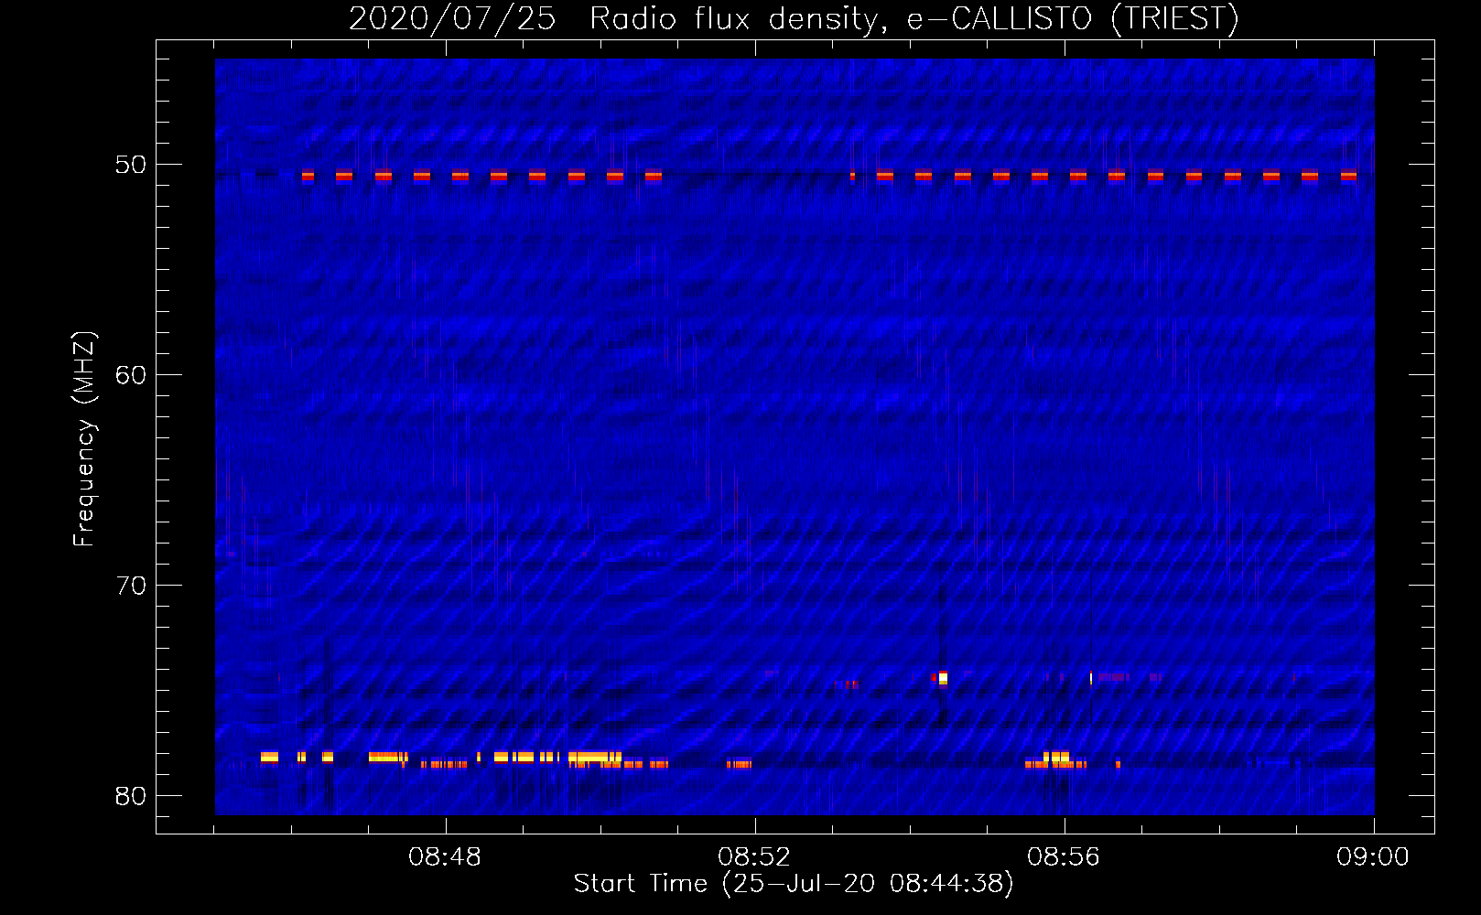Click the '08:56' time tick label
This screenshot has height=915, width=1481.
tap(1065, 857)
